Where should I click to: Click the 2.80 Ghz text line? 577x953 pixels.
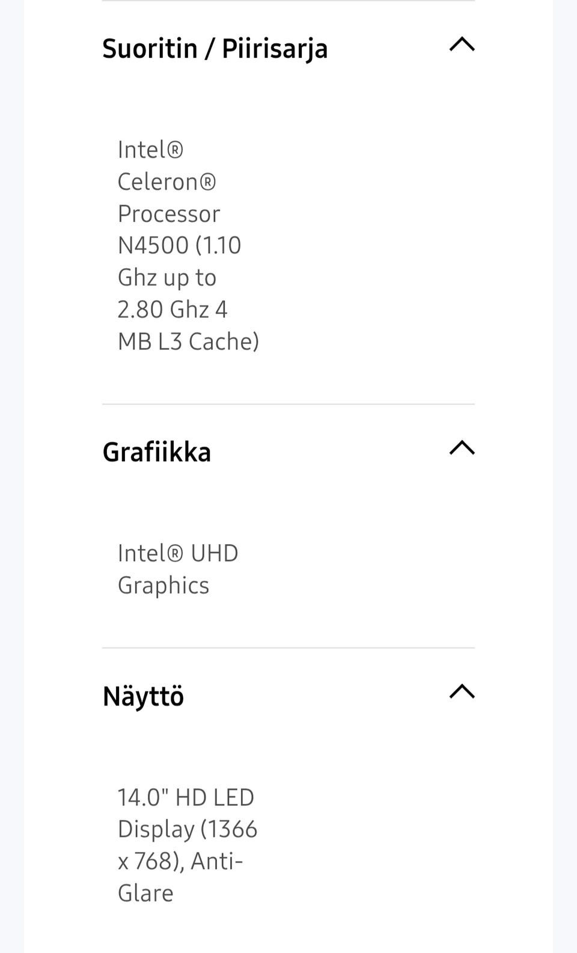pos(172,309)
